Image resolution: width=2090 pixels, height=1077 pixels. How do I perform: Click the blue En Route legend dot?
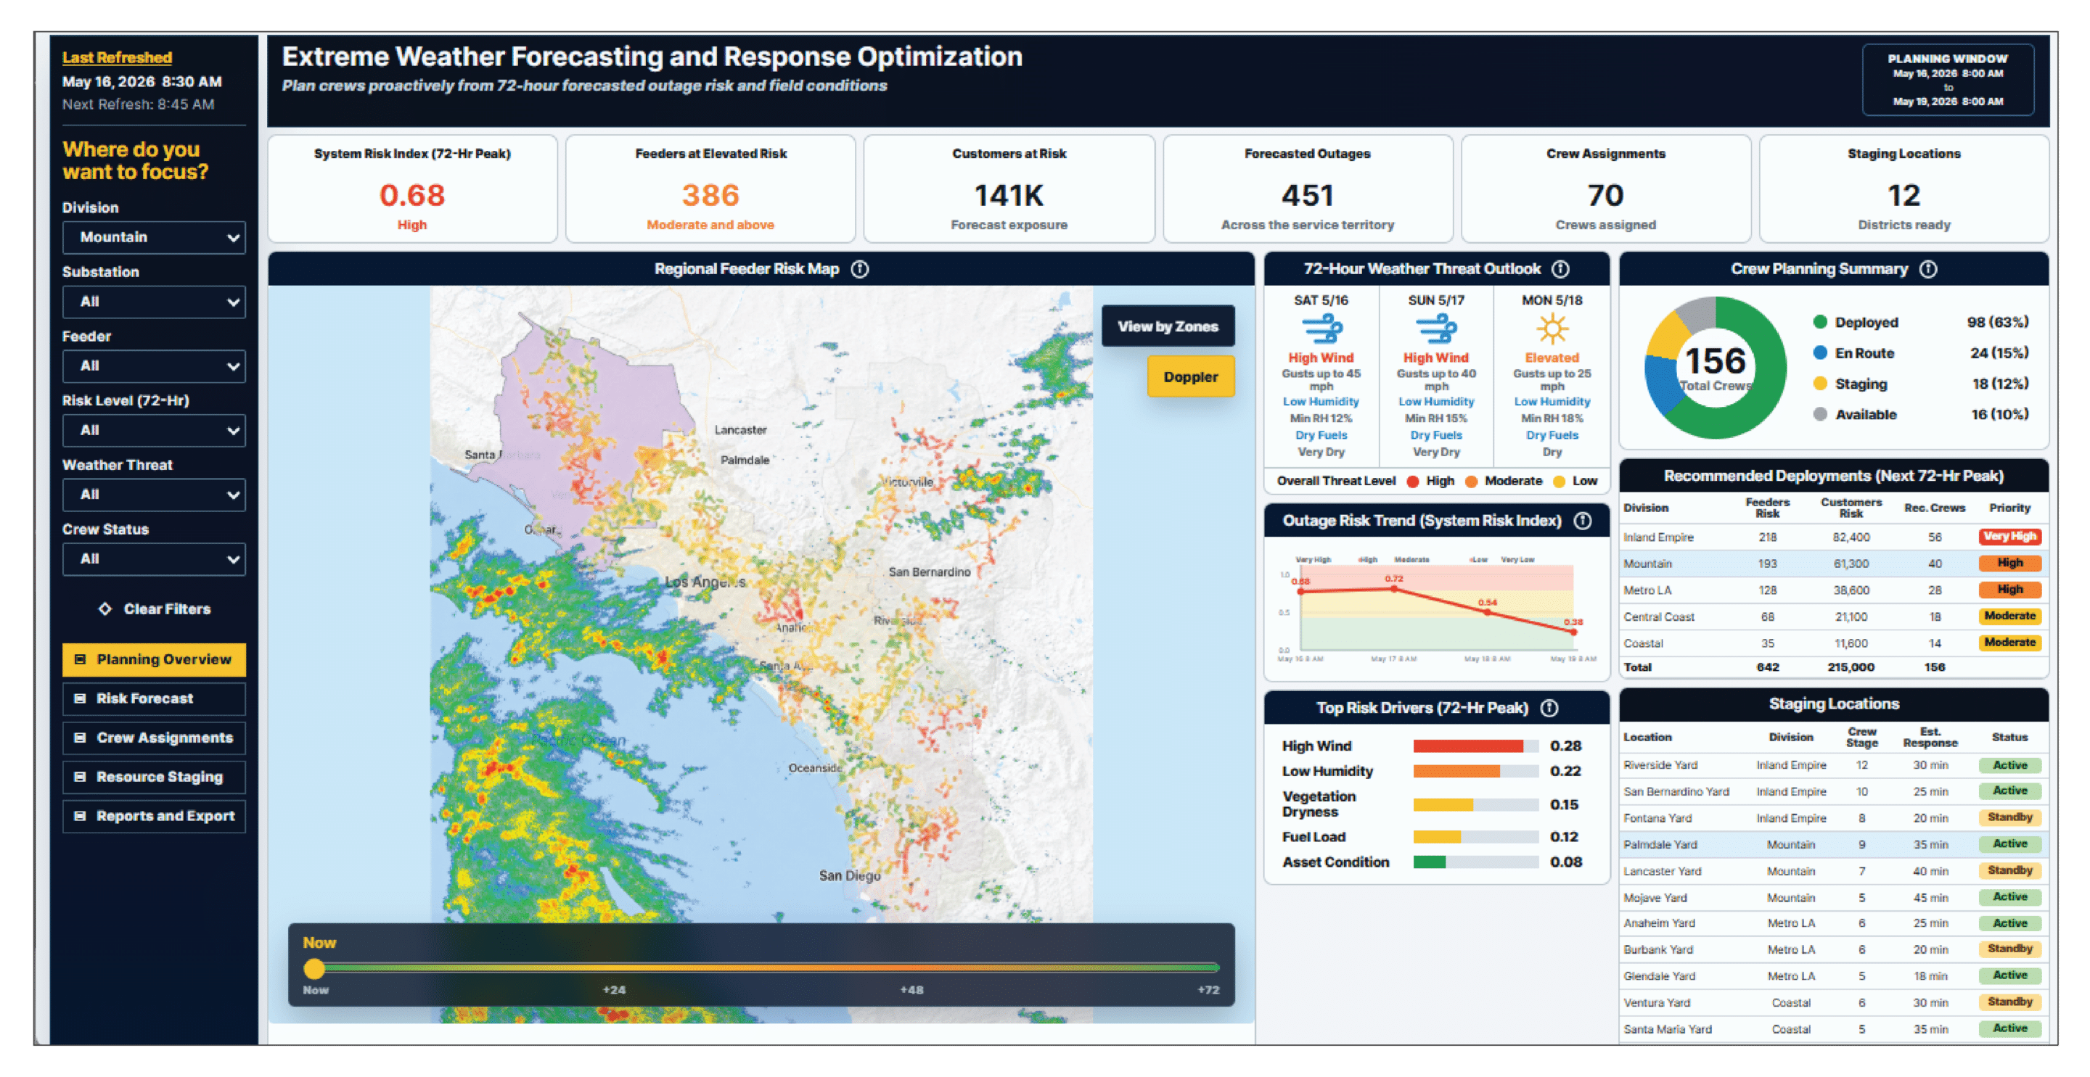1820,352
